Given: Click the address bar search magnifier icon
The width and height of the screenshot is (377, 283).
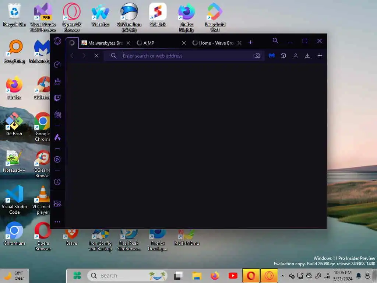Looking at the screenshot, I should 114,56.
